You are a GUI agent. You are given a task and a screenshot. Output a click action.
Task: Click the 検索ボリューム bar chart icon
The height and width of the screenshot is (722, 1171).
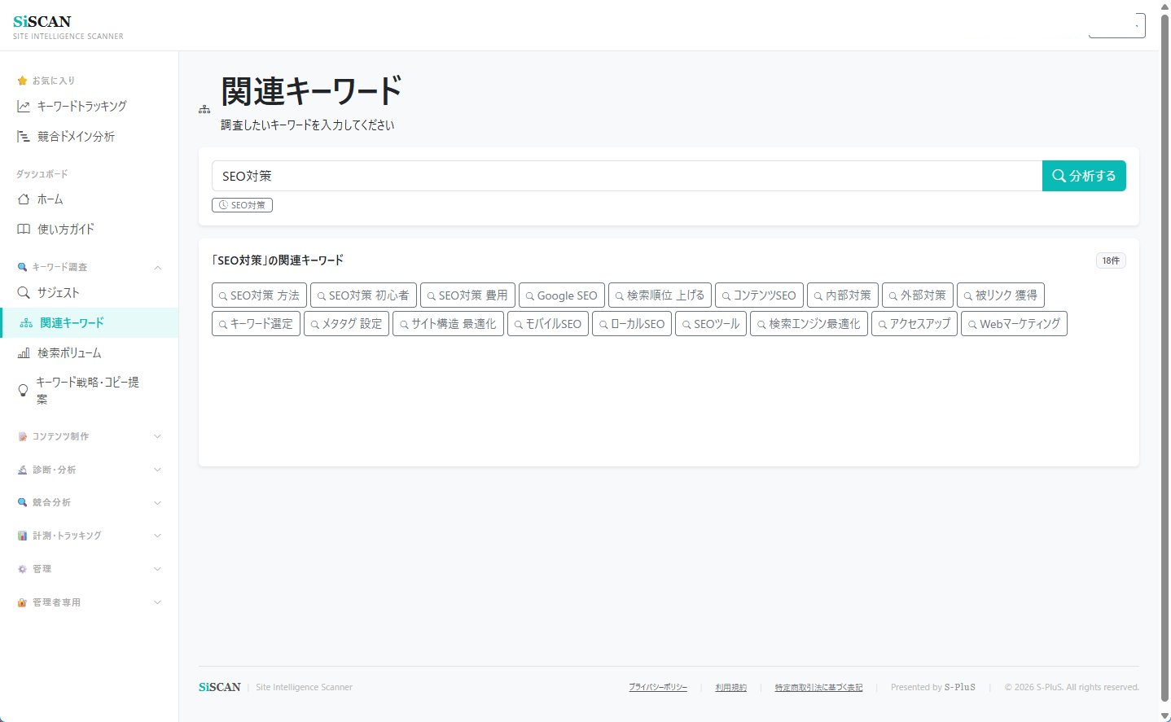[24, 353]
